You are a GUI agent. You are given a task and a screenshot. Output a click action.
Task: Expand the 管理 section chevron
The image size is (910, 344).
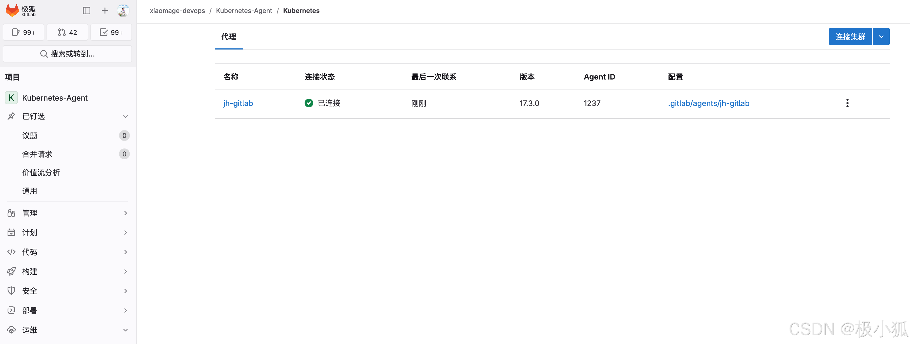pos(126,213)
